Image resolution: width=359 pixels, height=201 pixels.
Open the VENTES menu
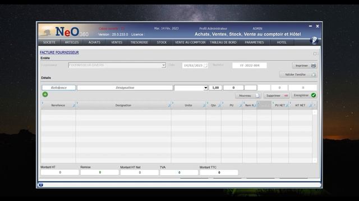[x=117, y=42]
